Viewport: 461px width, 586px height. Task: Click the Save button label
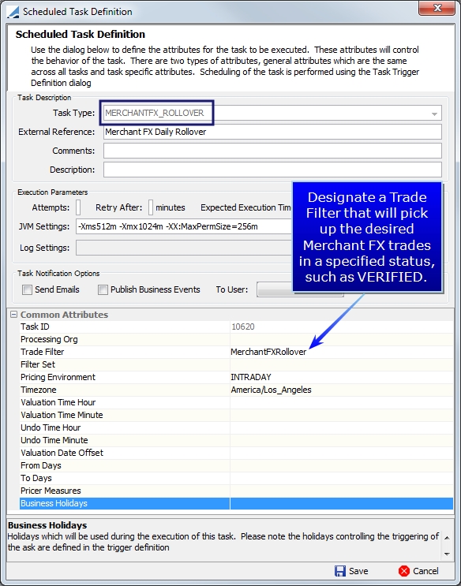[358, 571]
